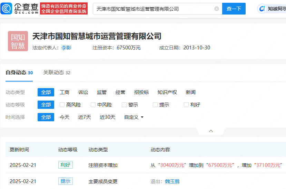Open the Qcc 企查查 logo home link
Screen dimensions: 286x189
[x=20, y=8]
